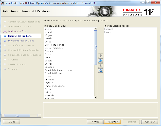Select Danés in available languages
Screen dimensions: 161x126
pyautogui.click(x=69, y=57)
